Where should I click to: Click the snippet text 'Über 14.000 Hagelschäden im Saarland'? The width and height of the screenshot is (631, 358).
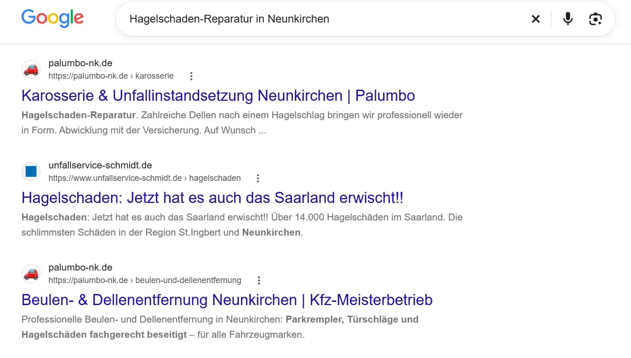click(x=357, y=217)
